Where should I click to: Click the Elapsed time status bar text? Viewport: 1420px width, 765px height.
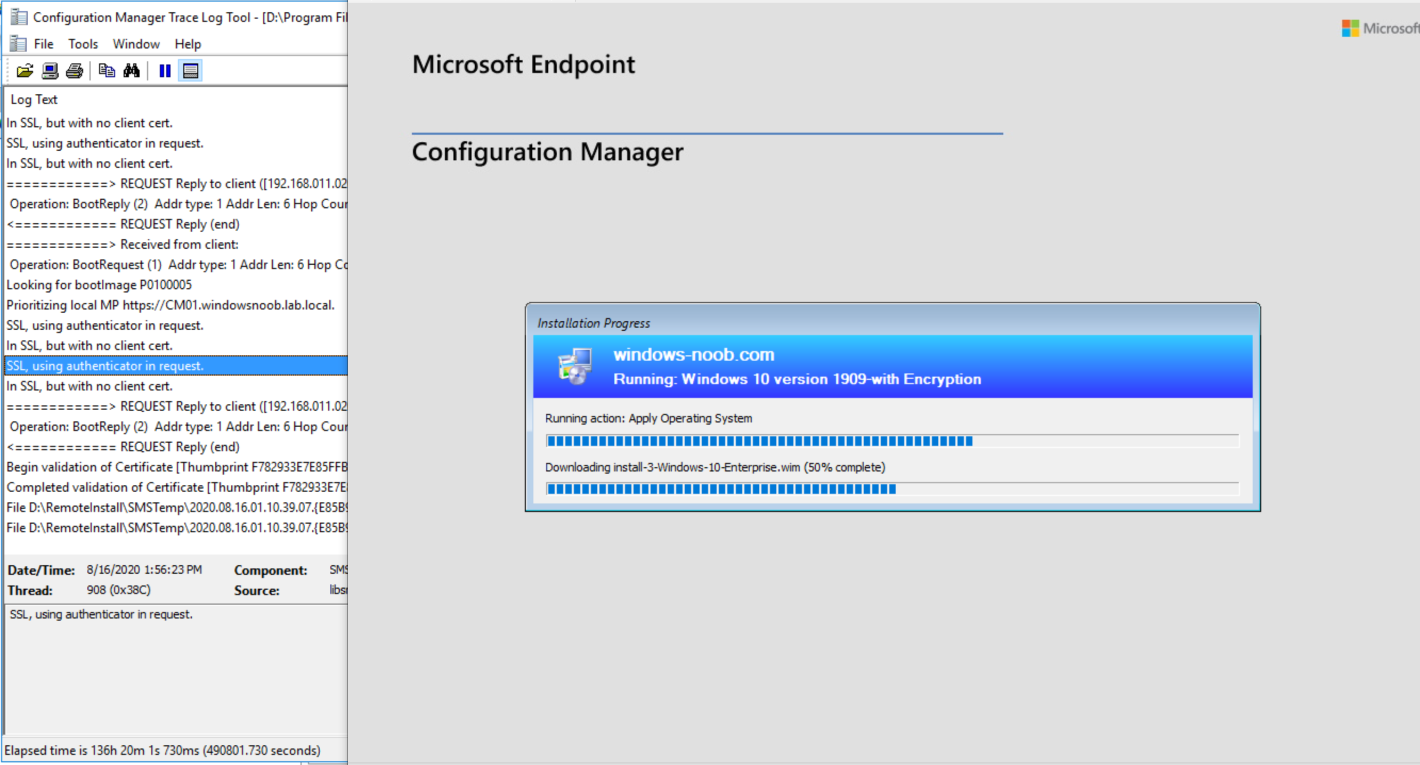click(x=163, y=751)
